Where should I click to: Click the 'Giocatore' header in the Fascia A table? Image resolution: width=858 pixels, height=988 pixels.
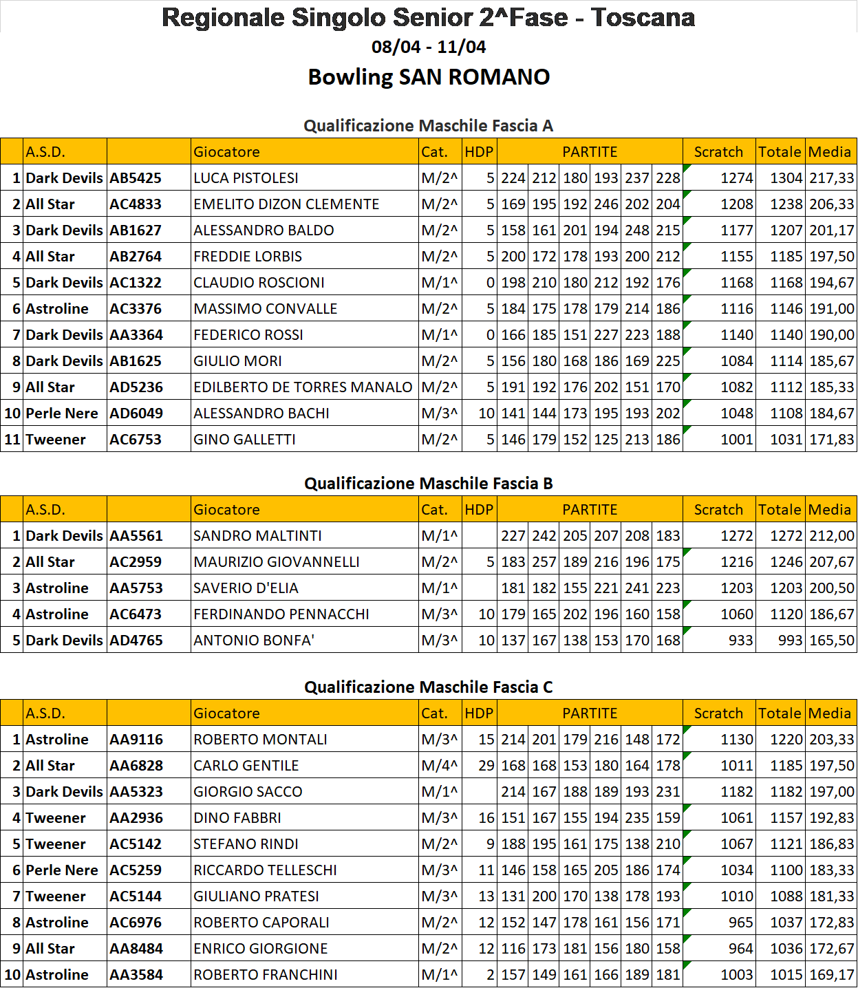[226, 152]
